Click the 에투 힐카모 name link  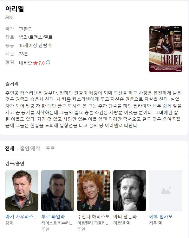(161, 216)
